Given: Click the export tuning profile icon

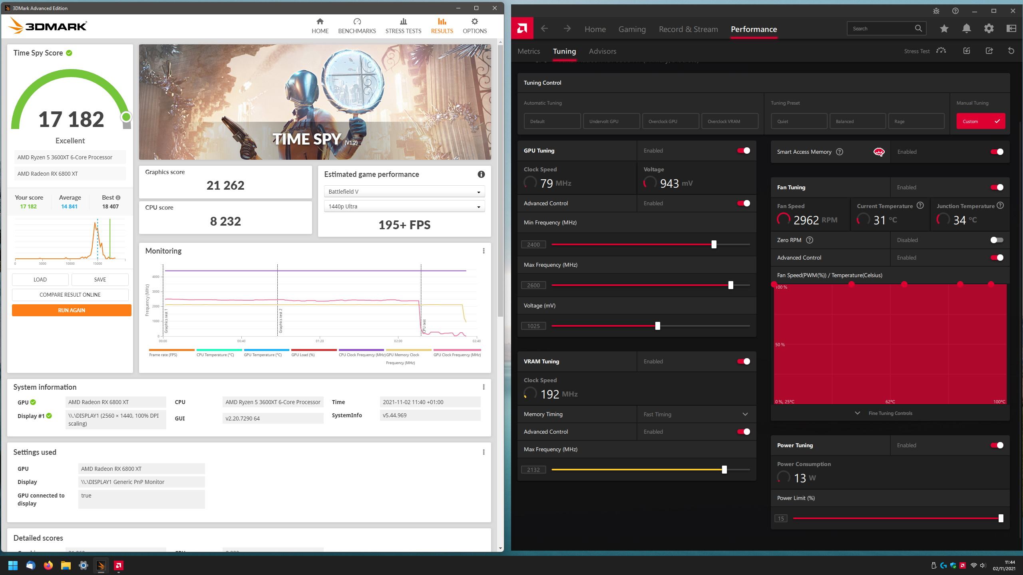Looking at the screenshot, I should coord(989,51).
